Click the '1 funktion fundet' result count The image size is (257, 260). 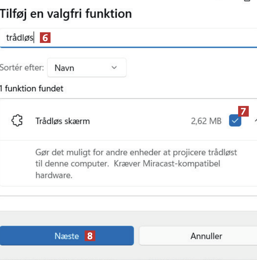pyautogui.click(x=32, y=89)
